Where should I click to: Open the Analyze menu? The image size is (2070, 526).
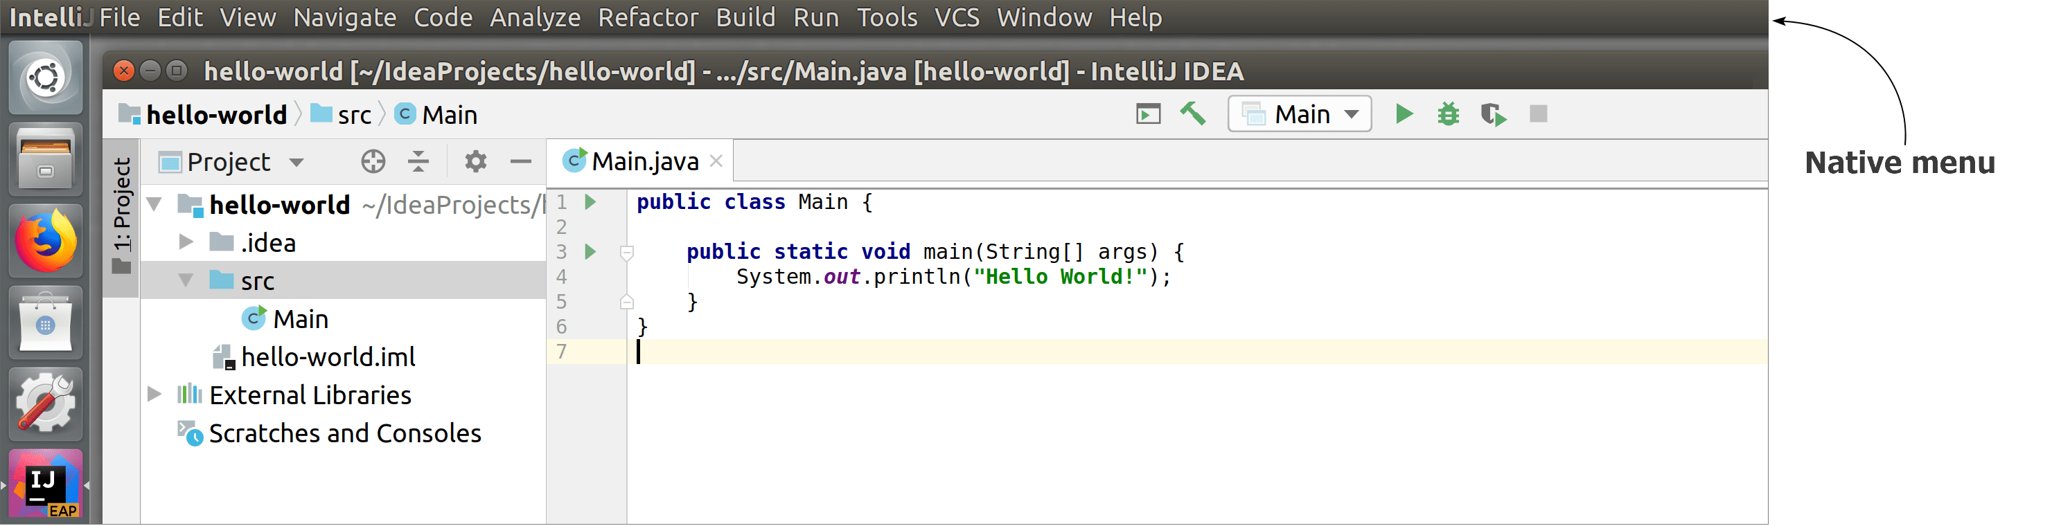[536, 17]
